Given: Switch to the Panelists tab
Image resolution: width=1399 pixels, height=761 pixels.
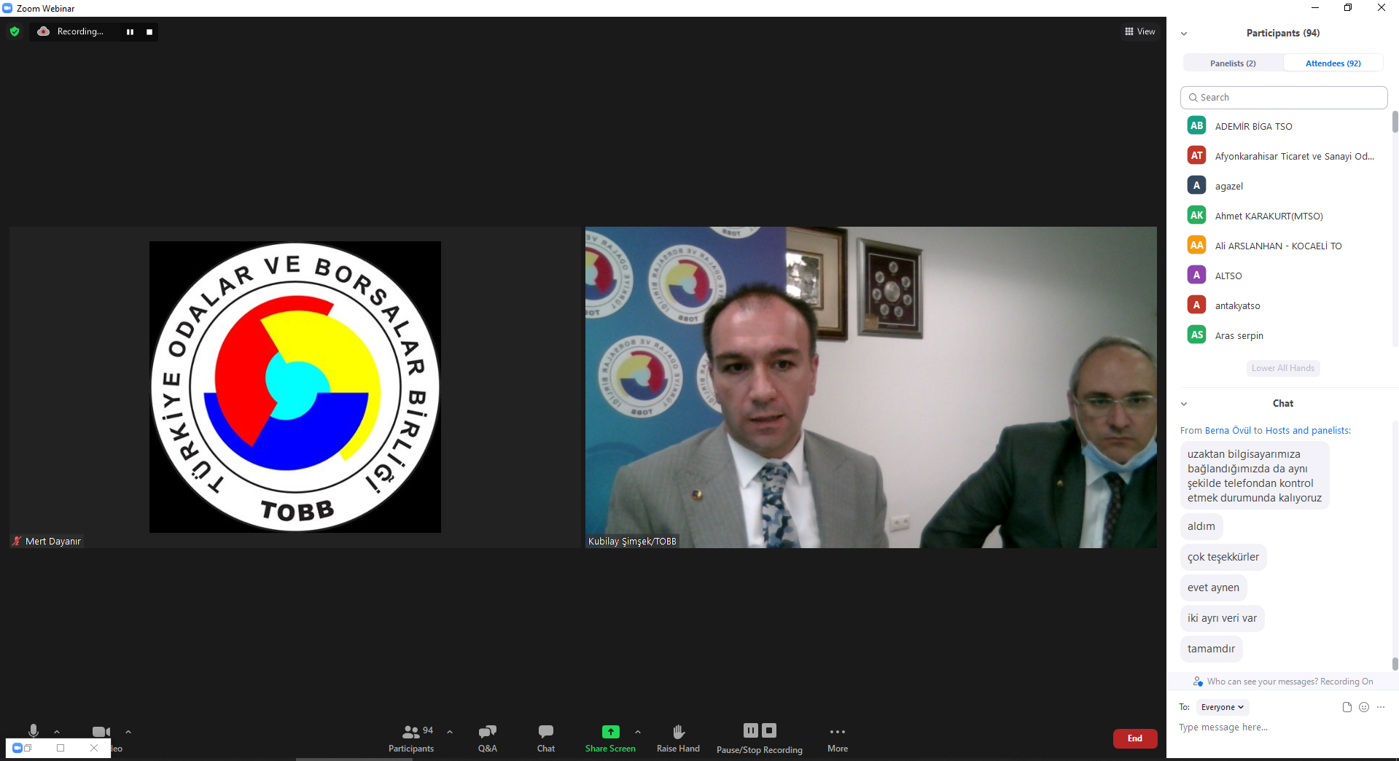Looking at the screenshot, I should [x=1233, y=63].
